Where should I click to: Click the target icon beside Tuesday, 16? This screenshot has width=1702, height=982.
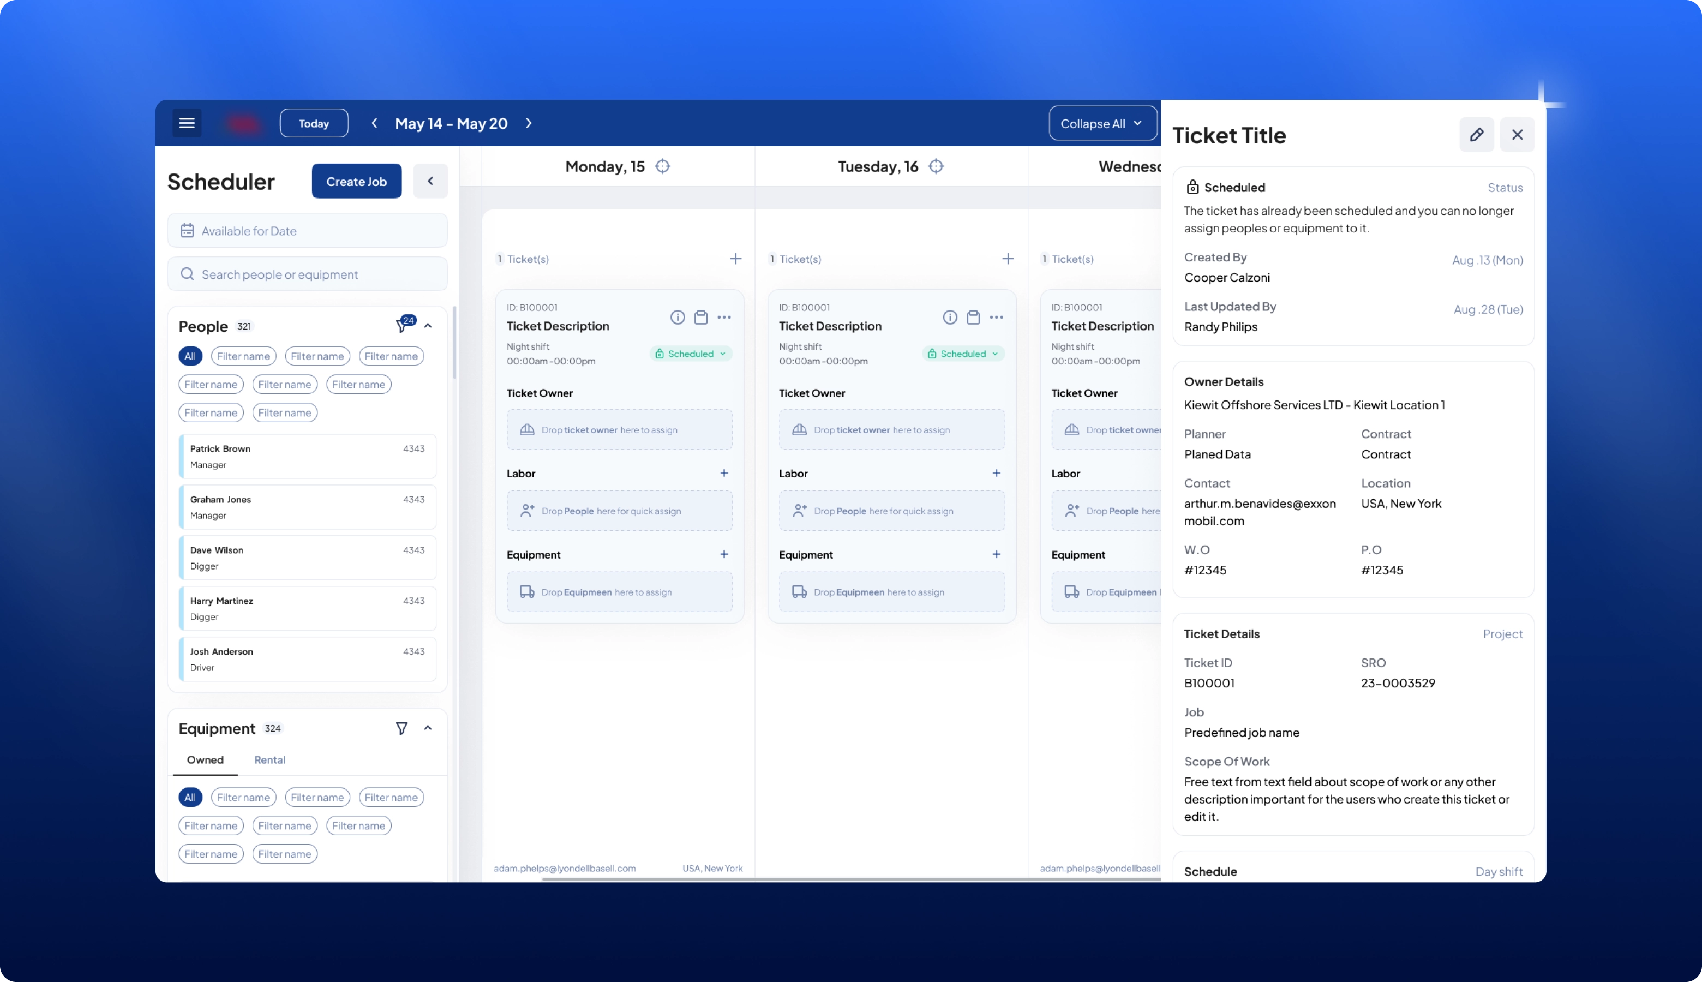click(936, 166)
